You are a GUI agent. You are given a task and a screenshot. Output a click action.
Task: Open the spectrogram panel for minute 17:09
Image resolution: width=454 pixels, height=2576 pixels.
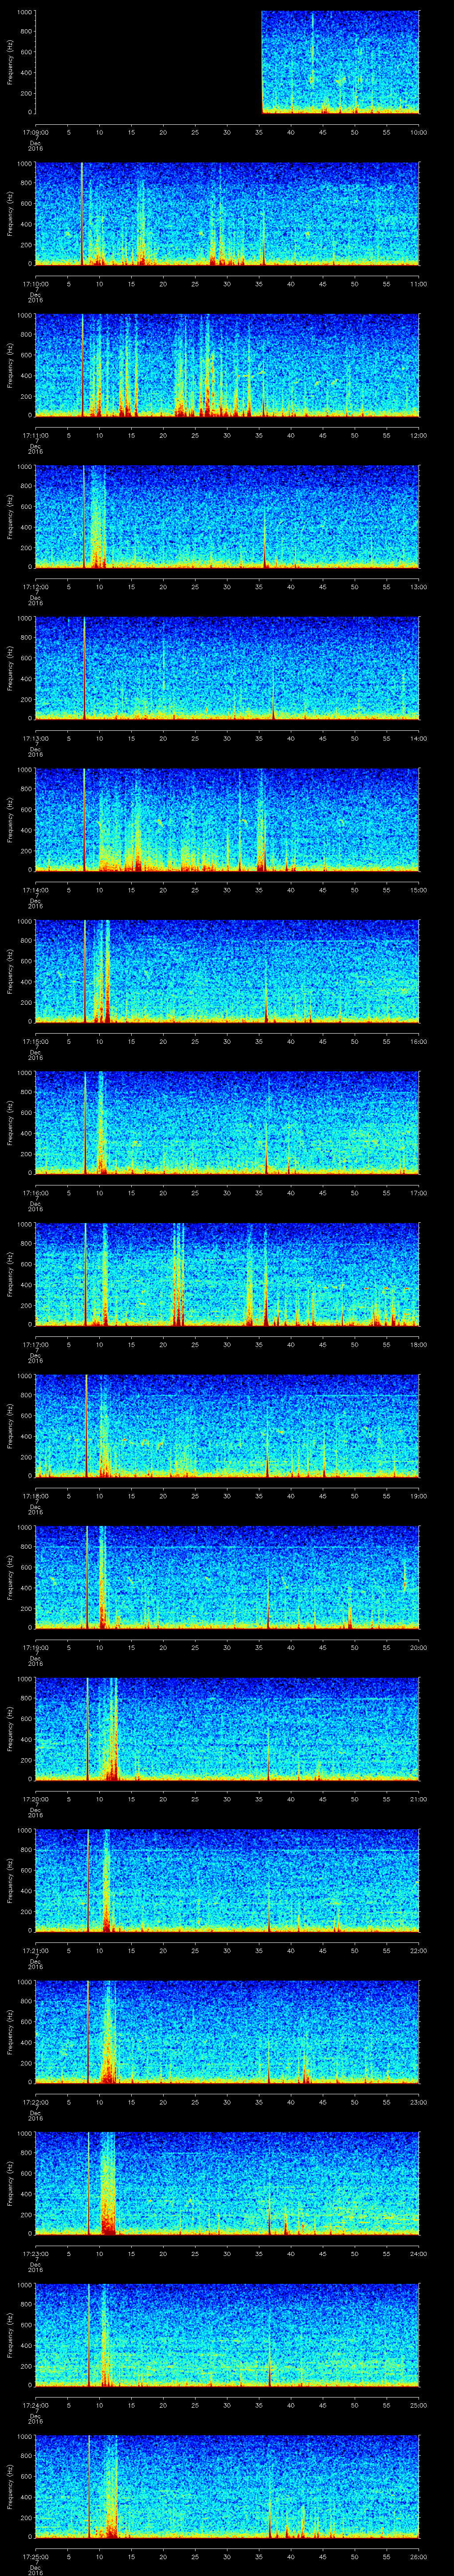click(227, 62)
